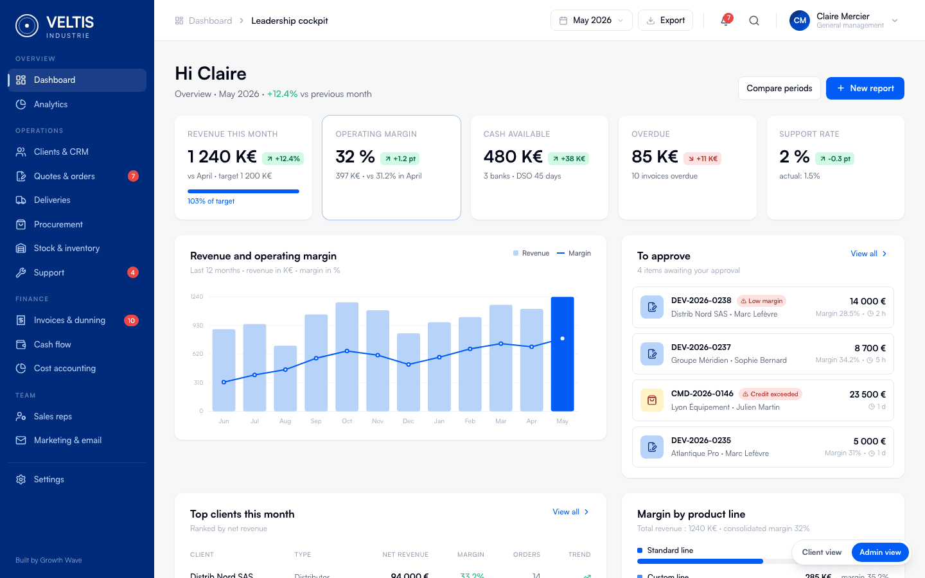This screenshot has width=925, height=578.
Task: Open the notifications bell icon
Action: click(x=725, y=21)
